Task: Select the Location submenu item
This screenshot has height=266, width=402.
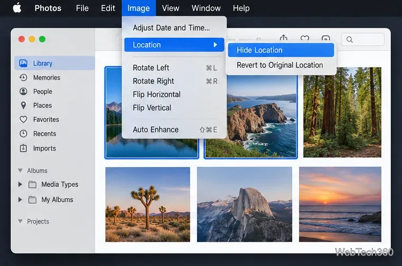Action: (174, 45)
